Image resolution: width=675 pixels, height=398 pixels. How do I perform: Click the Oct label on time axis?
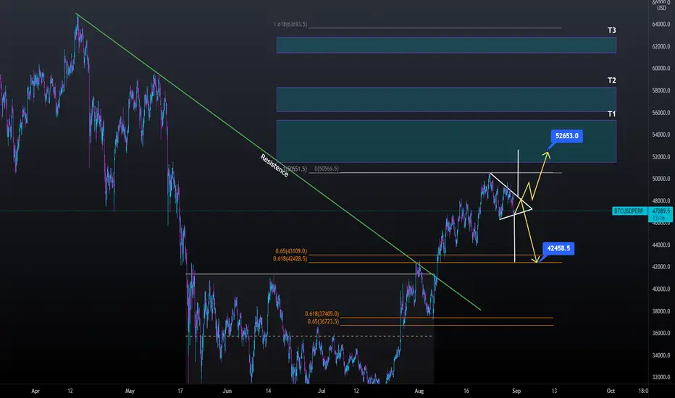click(611, 391)
